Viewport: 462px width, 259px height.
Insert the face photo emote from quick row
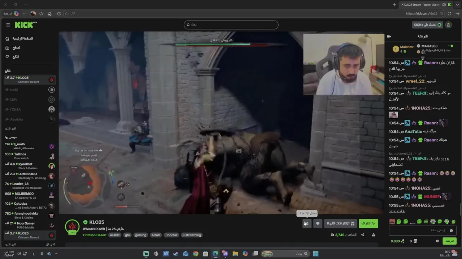(x=392, y=222)
